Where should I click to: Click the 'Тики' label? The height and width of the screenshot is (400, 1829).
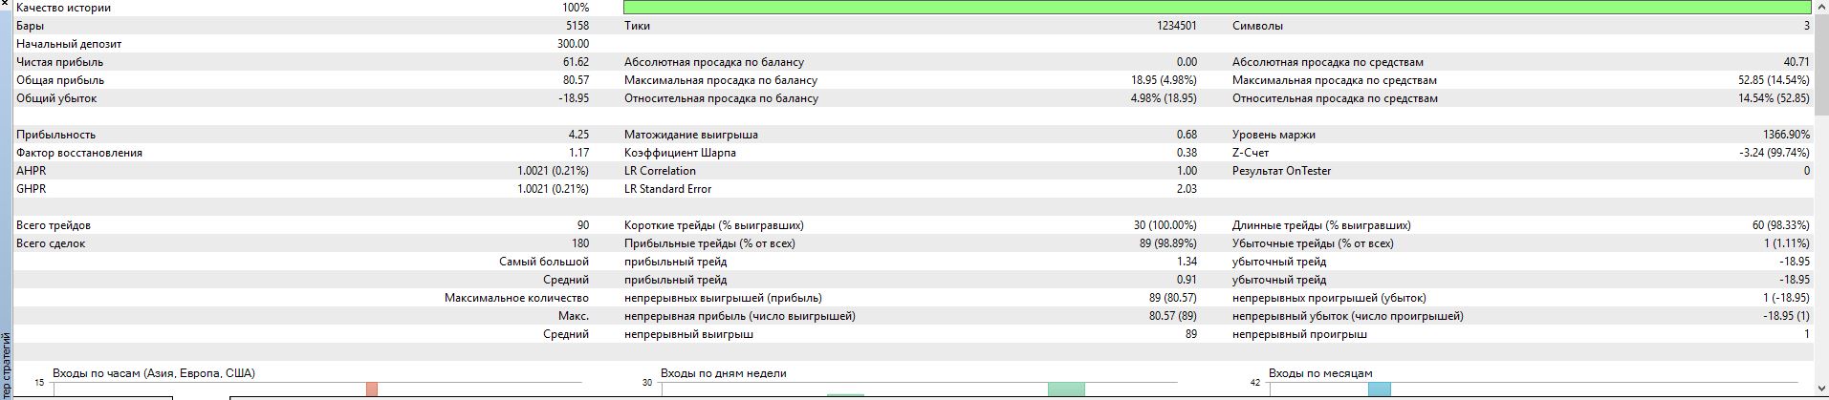637,26
